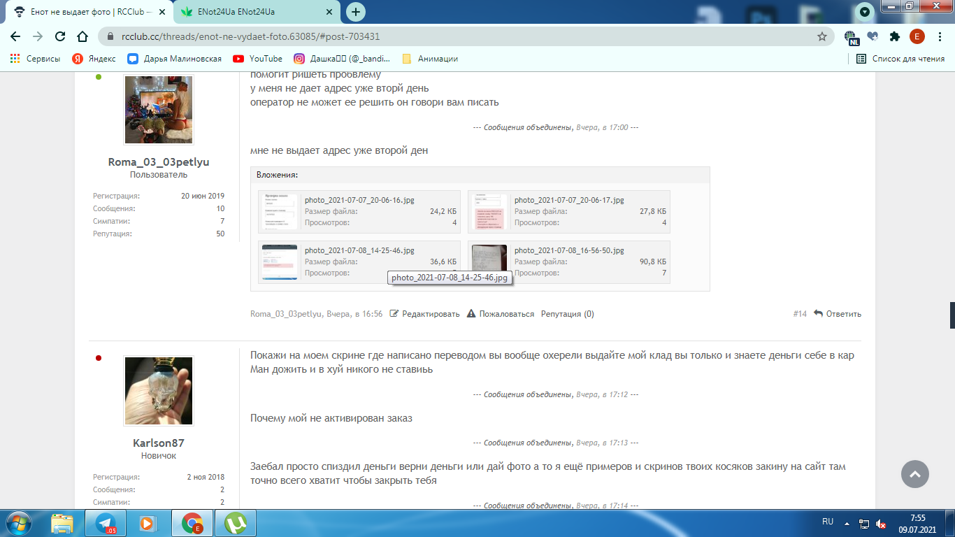Viewport: 955px width, 537px height.
Task: Show hidden tray icons arrow
Action: pyautogui.click(x=847, y=522)
